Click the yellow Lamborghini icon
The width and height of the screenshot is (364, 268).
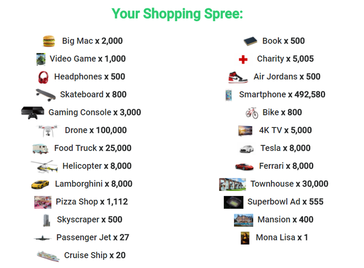pos(40,184)
